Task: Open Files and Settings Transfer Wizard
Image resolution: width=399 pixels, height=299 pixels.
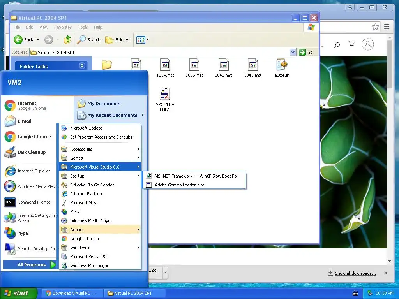Action: (30, 218)
